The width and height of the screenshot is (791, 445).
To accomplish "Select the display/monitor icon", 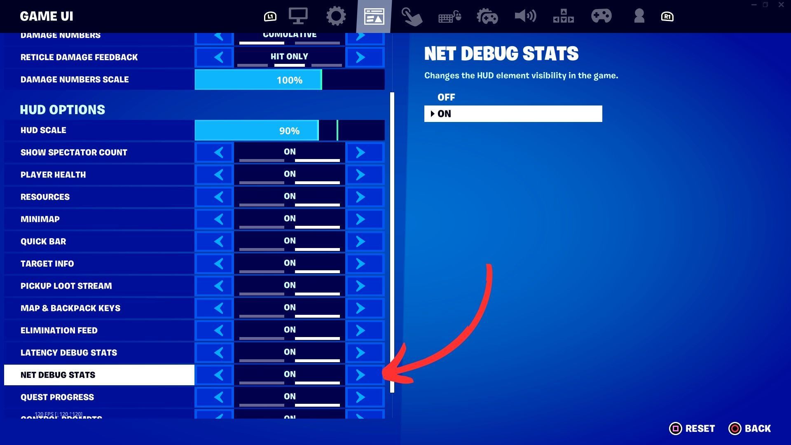I will click(x=299, y=16).
